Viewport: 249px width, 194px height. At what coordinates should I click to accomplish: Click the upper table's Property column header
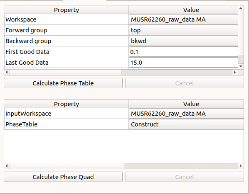(67, 10)
